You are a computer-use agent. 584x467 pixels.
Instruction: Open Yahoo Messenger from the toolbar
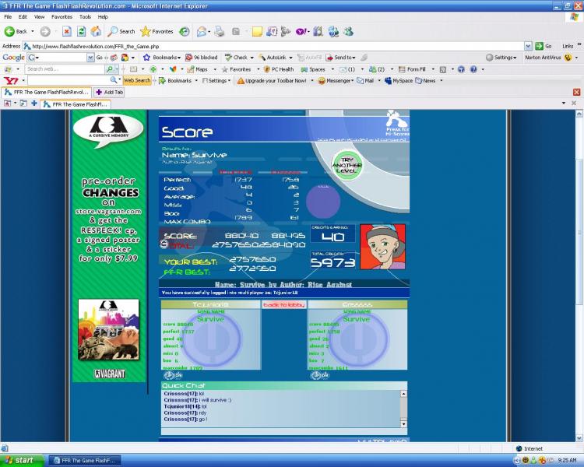click(x=335, y=81)
